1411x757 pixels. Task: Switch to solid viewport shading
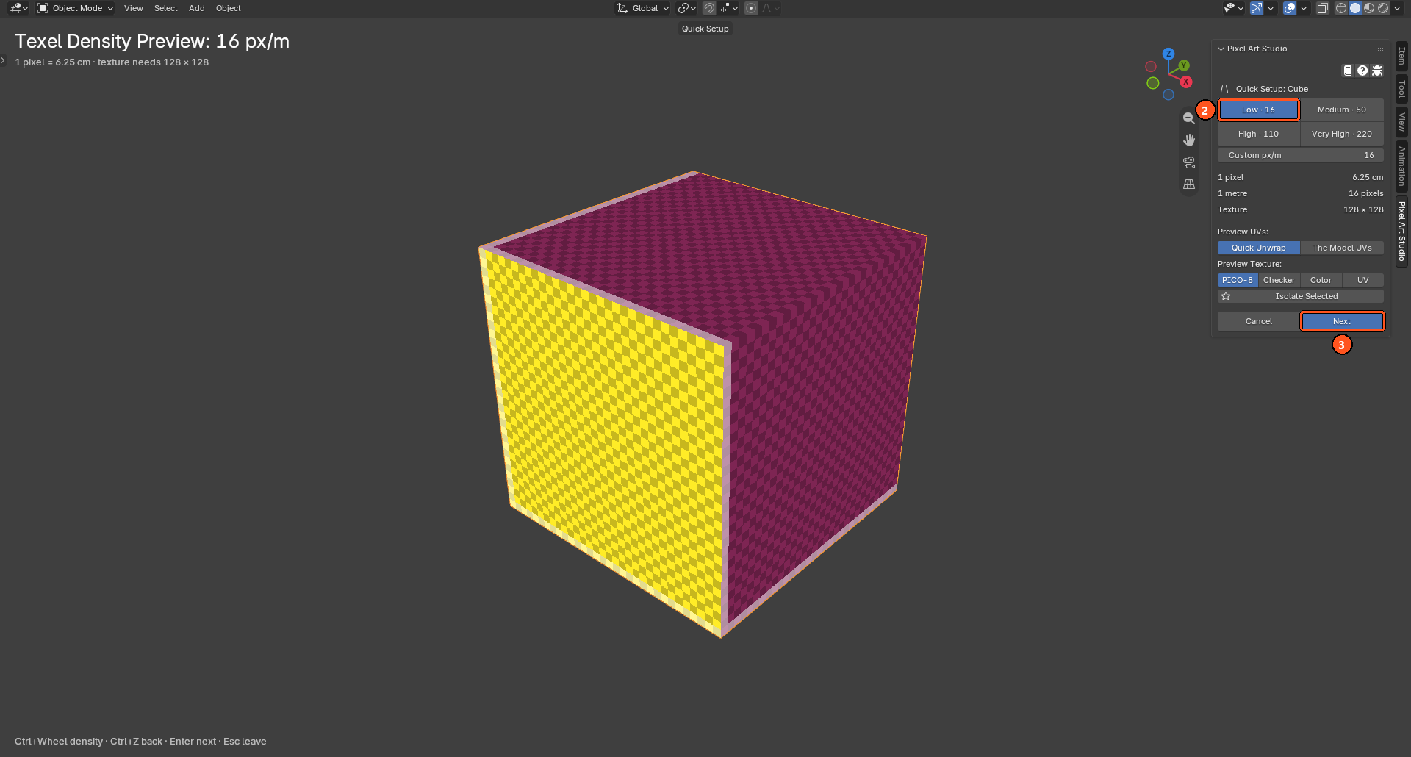coord(1355,8)
